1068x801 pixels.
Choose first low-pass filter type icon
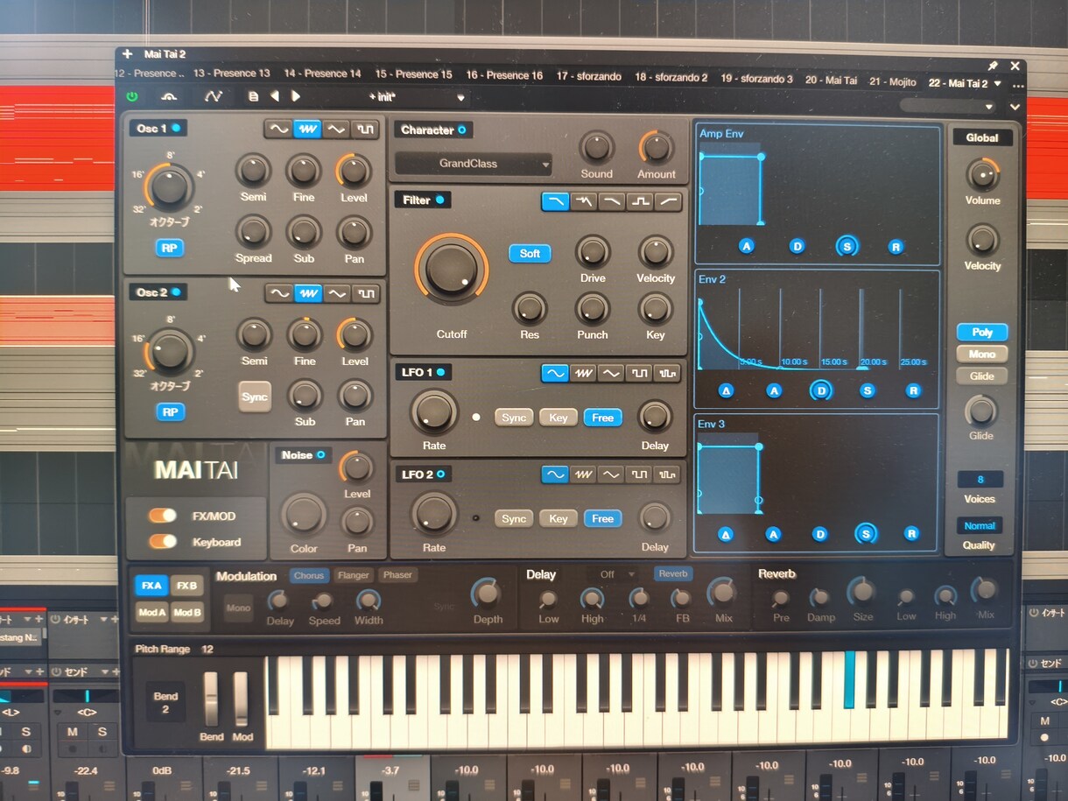click(x=555, y=201)
